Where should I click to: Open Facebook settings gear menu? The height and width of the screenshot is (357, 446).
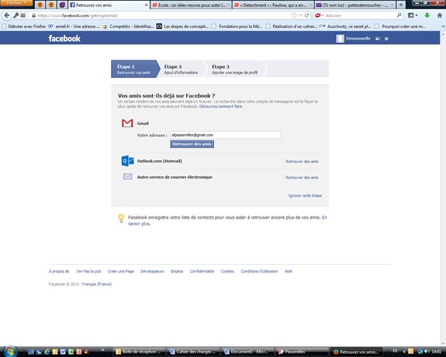pyautogui.click(x=386, y=39)
